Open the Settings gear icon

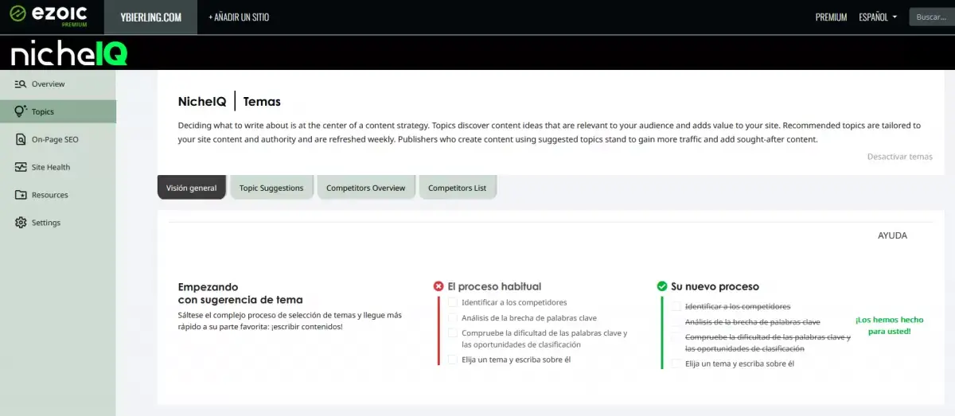coord(21,224)
